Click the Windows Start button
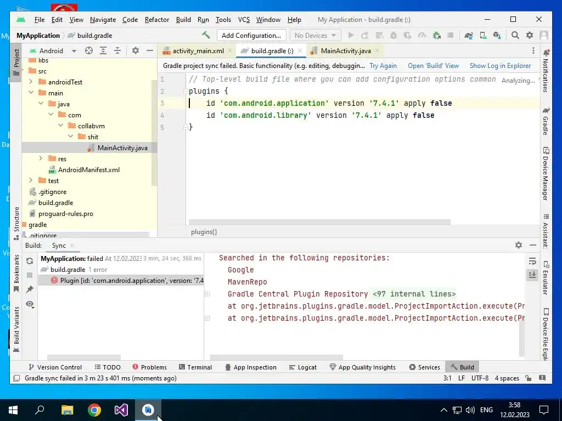Image resolution: width=562 pixels, height=421 pixels. click(13, 409)
